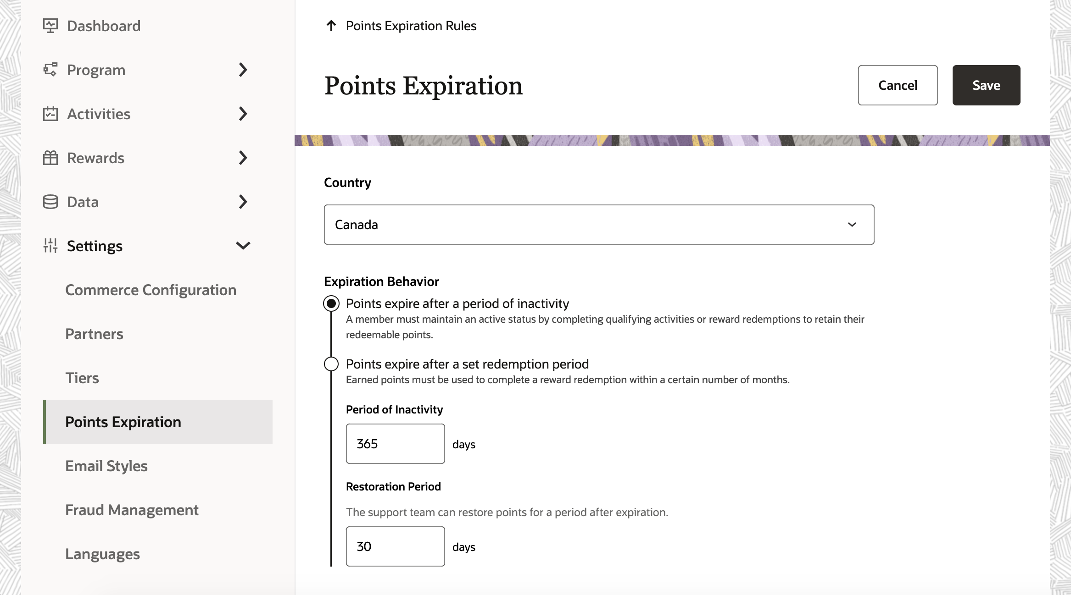The height and width of the screenshot is (595, 1071).
Task: Click the Program flow icon
Action: pos(50,70)
